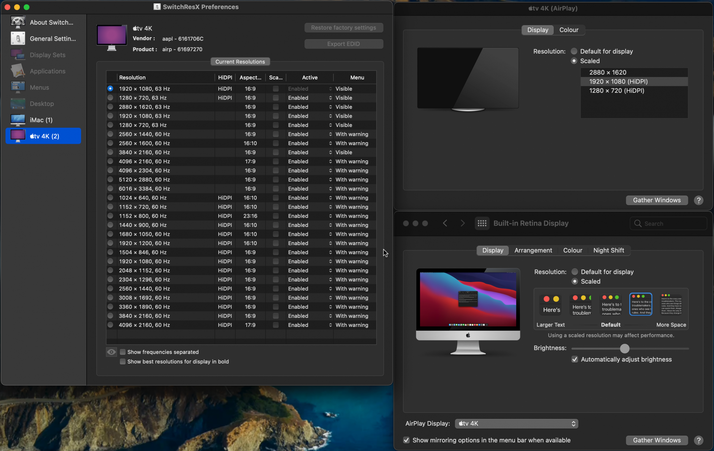
Task: Open About SwitchResX sidebar icon
Action: pos(18,22)
